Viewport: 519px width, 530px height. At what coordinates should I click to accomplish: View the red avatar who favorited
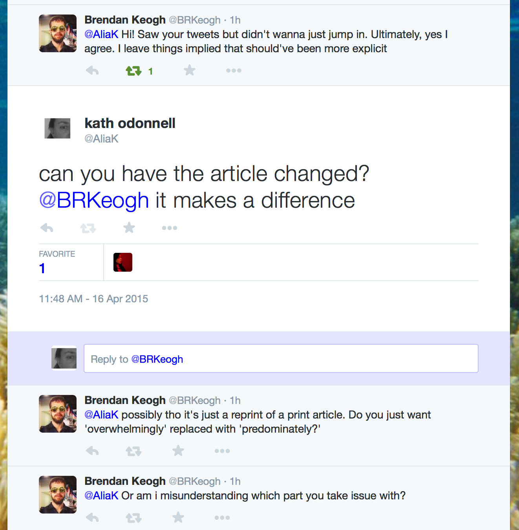click(123, 262)
